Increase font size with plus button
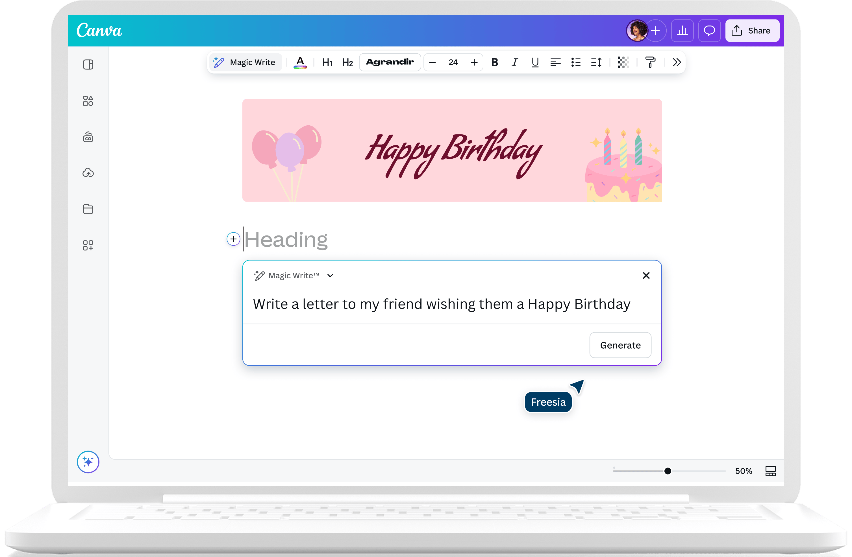Viewport: 852px width, 557px height. [474, 63]
